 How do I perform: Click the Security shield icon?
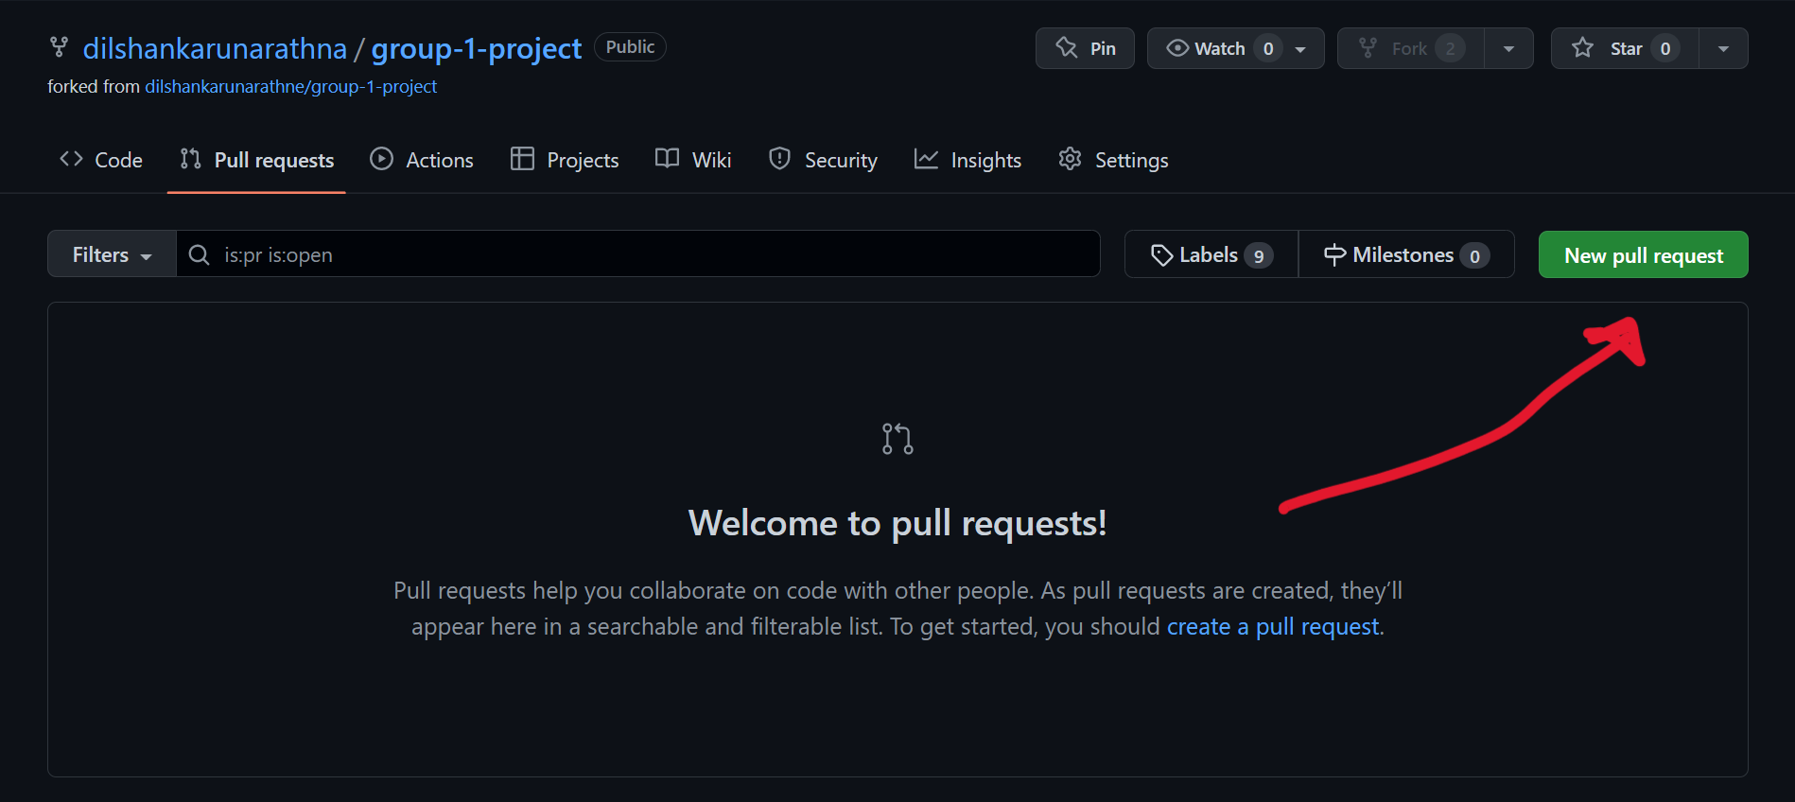[x=779, y=159]
